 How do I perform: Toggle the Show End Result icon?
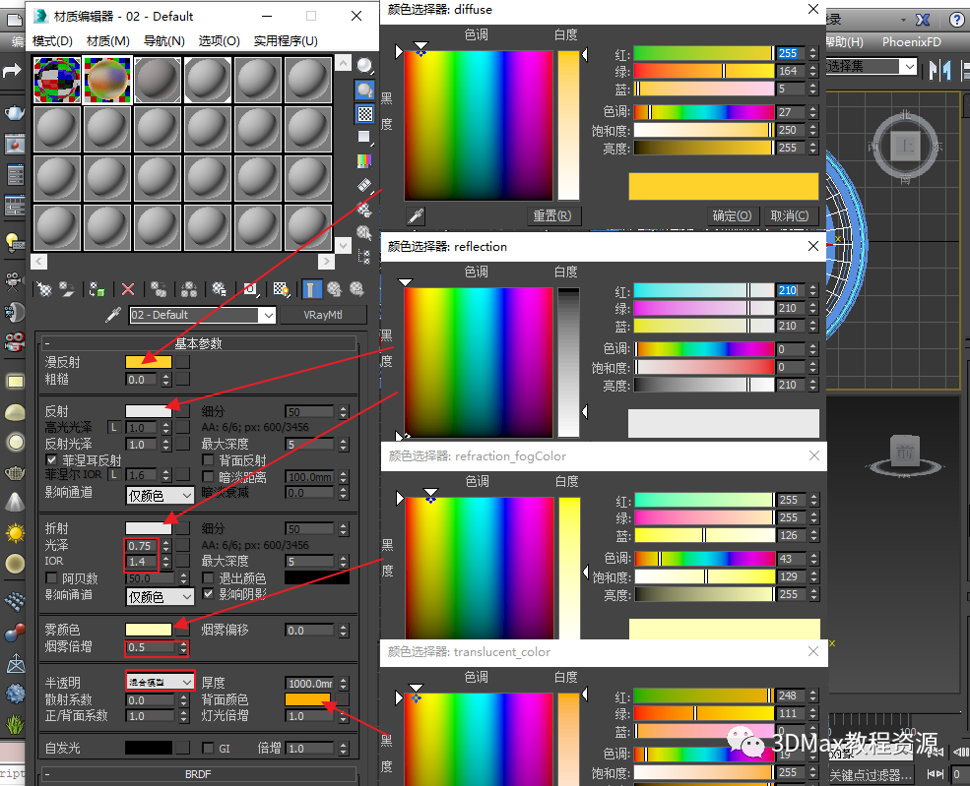tap(312, 289)
